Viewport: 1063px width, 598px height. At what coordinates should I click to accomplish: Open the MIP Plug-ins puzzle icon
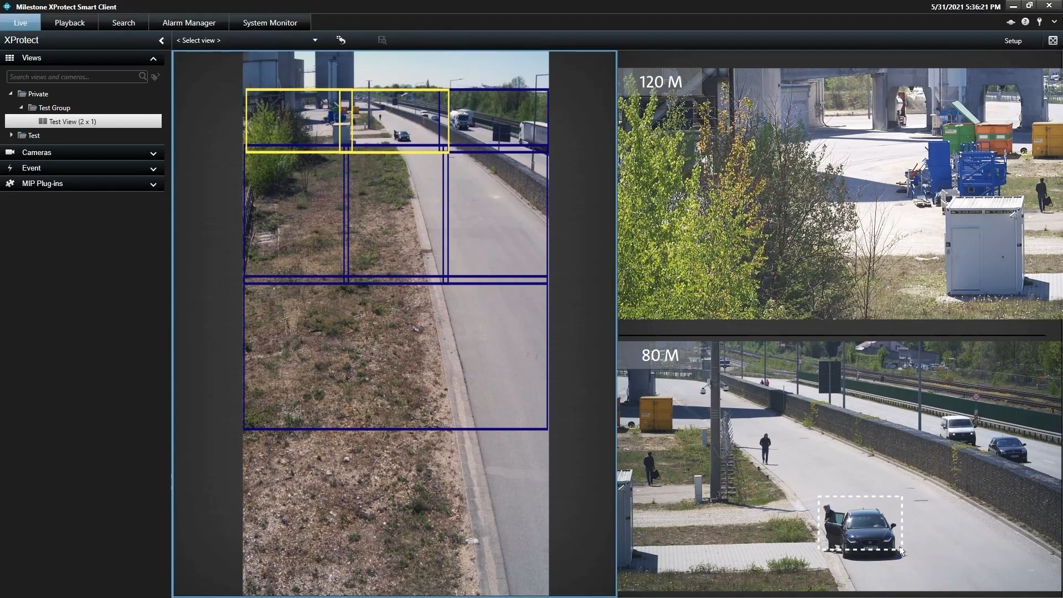point(10,183)
